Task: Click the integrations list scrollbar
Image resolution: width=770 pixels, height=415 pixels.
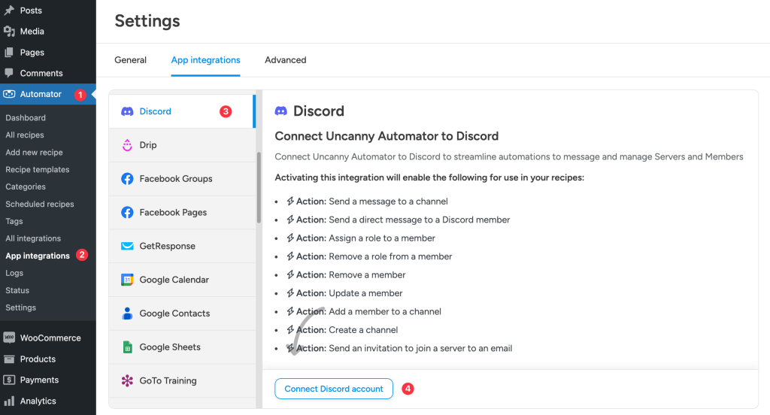Action: [259, 188]
